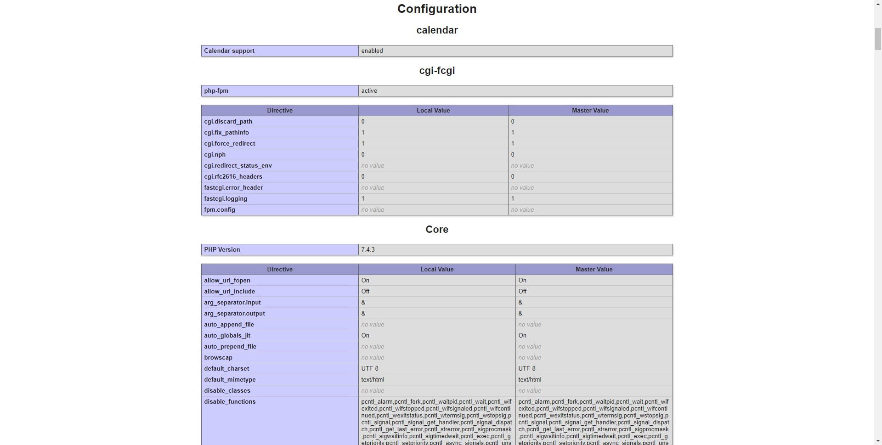Click the master "On" value for auto_globals_jit
Image resolution: width=882 pixels, height=445 pixels.
click(522, 336)
